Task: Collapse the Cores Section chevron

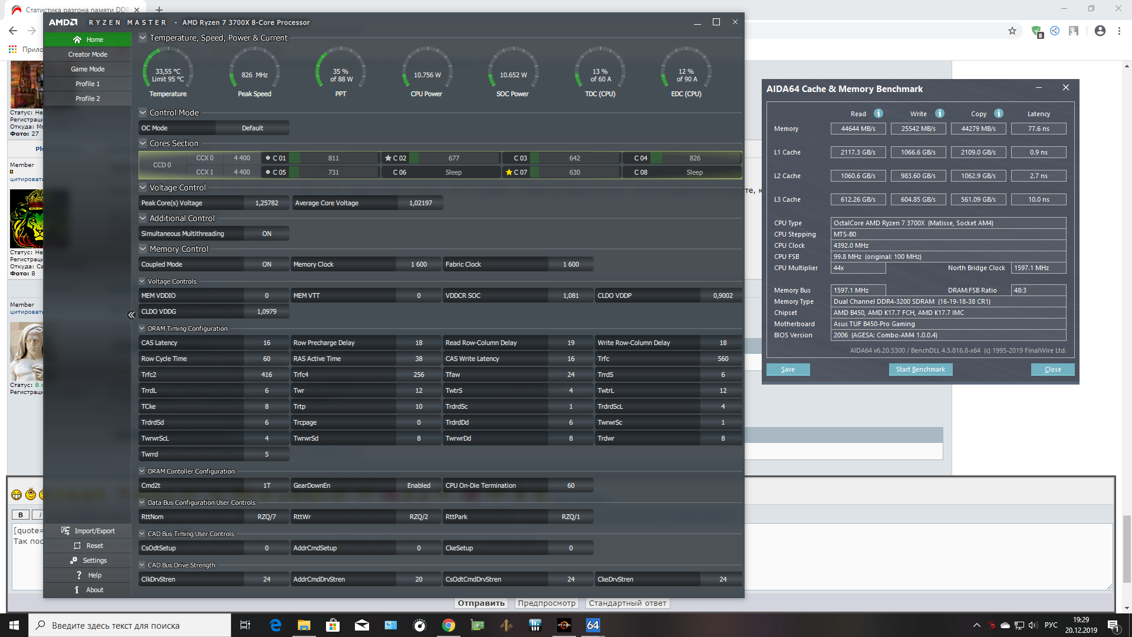Action: 143,143
